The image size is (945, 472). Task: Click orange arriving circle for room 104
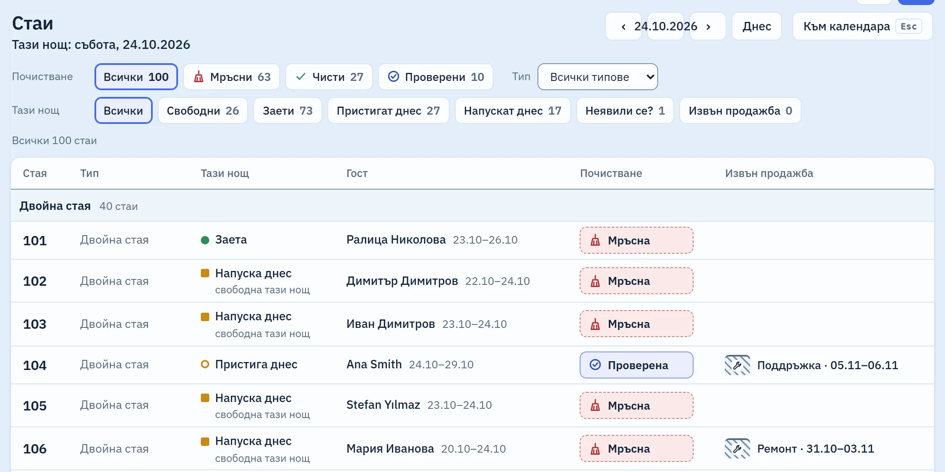205,364
